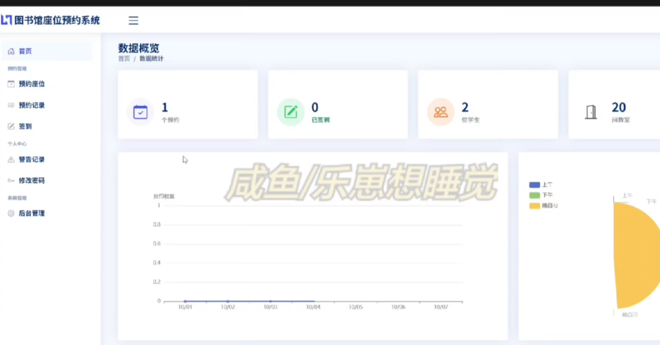Click the home icon in sidebar
Image resolution: width=660 pixels, height=345 pixels.
pyautogui.click(x=11, y=51)
